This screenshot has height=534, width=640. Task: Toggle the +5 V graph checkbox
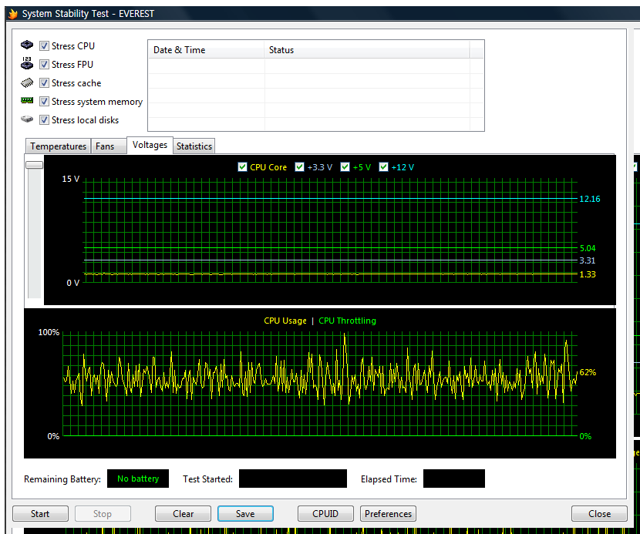(x=345, y=167)
